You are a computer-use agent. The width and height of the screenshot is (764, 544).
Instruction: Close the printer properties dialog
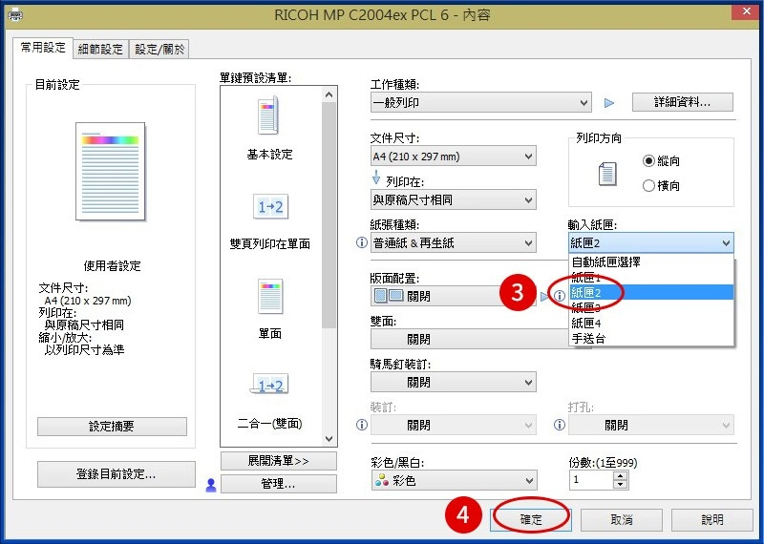pos(747,11)
